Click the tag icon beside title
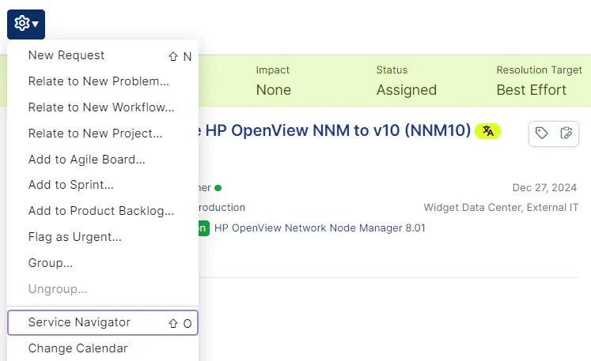 pos(542,133)
